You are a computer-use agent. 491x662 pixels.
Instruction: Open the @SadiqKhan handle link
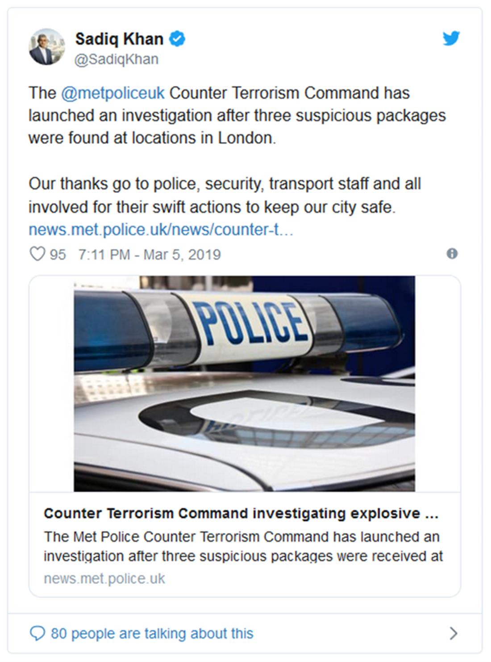click(116, 59)
